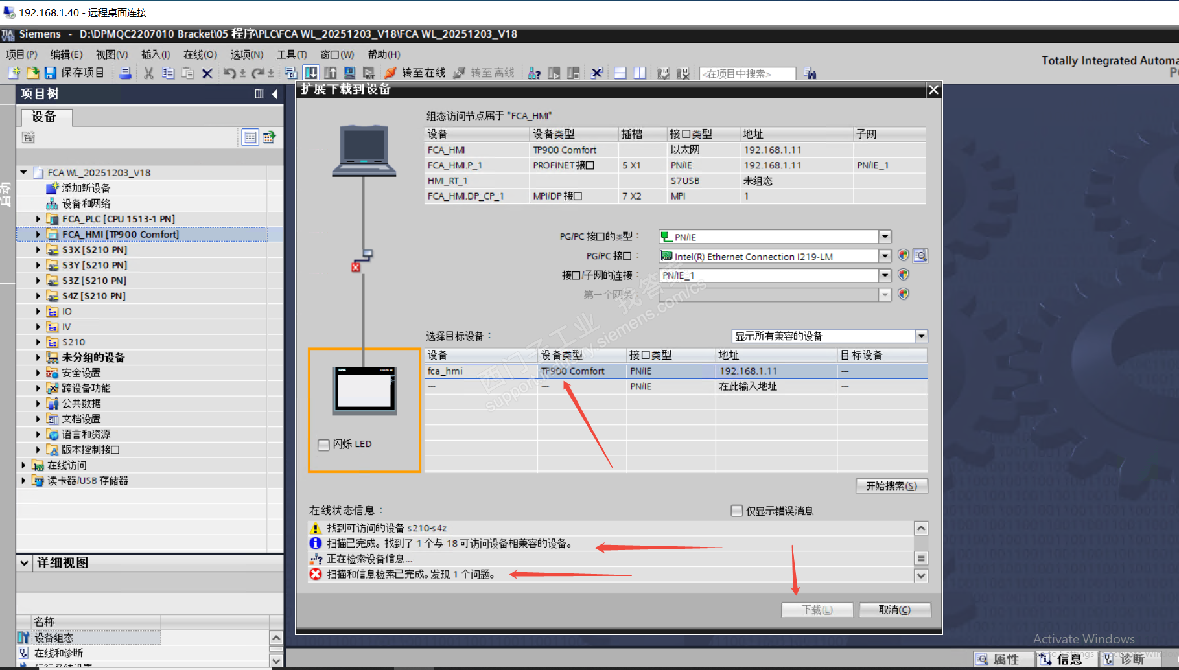Click the open project toolbar icon
1179x670 pixels.
pos(32,73)
